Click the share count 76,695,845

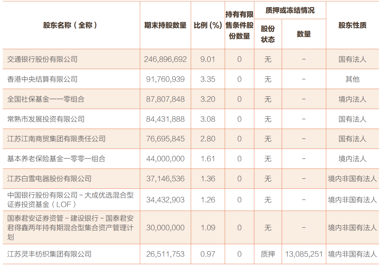pos(165,138)
